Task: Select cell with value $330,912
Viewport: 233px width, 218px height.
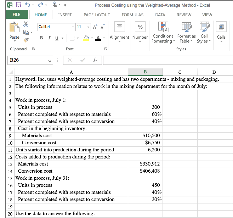Action: point(145,164)
